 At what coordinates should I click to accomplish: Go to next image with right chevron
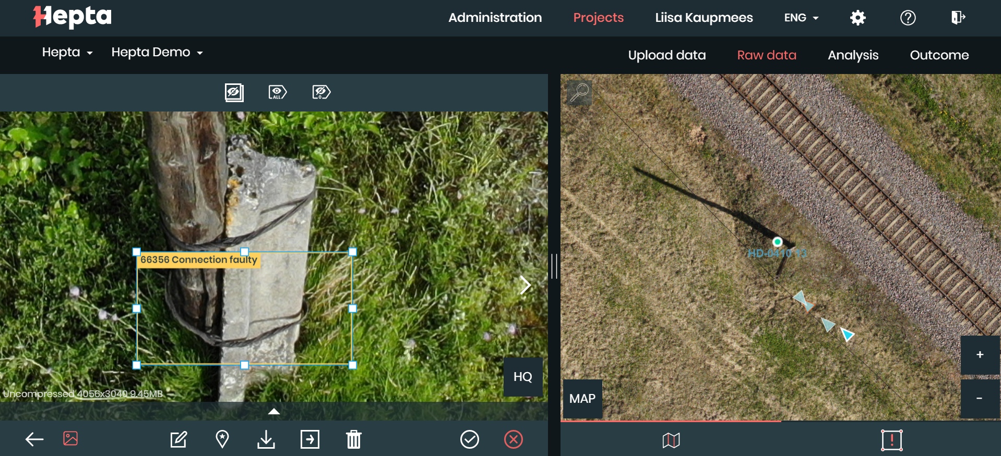525,285
